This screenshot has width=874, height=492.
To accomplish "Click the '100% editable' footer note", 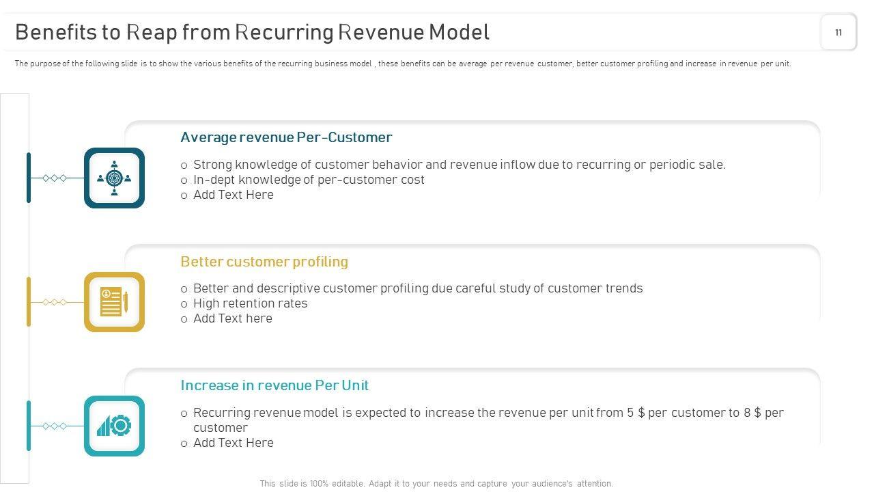I will pos(436,483).
